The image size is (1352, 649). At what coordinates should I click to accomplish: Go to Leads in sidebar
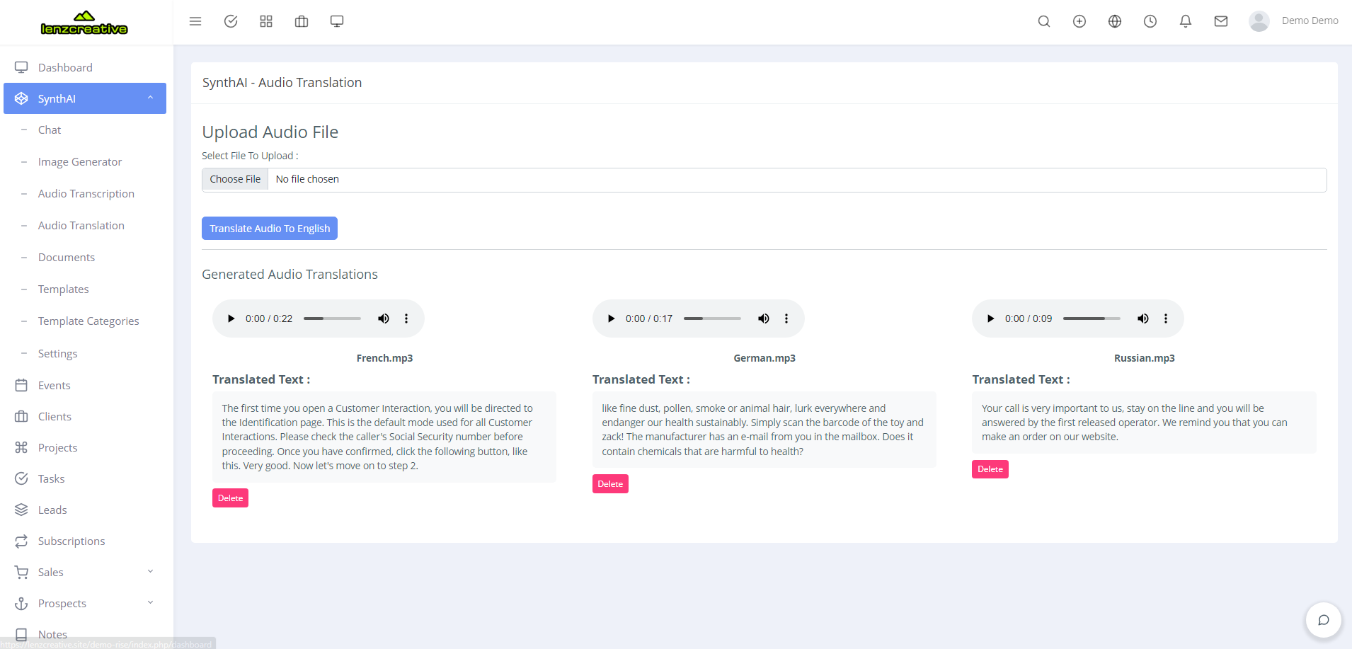[52, 510]
